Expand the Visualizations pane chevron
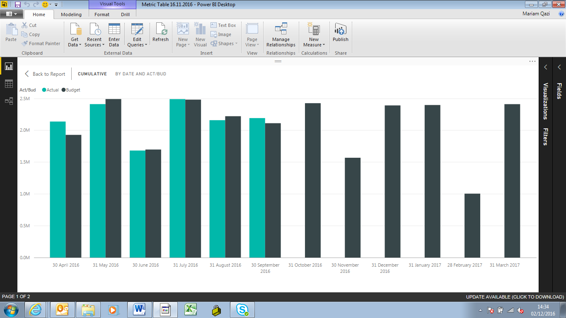566x318 pixels. click(546, 67)
